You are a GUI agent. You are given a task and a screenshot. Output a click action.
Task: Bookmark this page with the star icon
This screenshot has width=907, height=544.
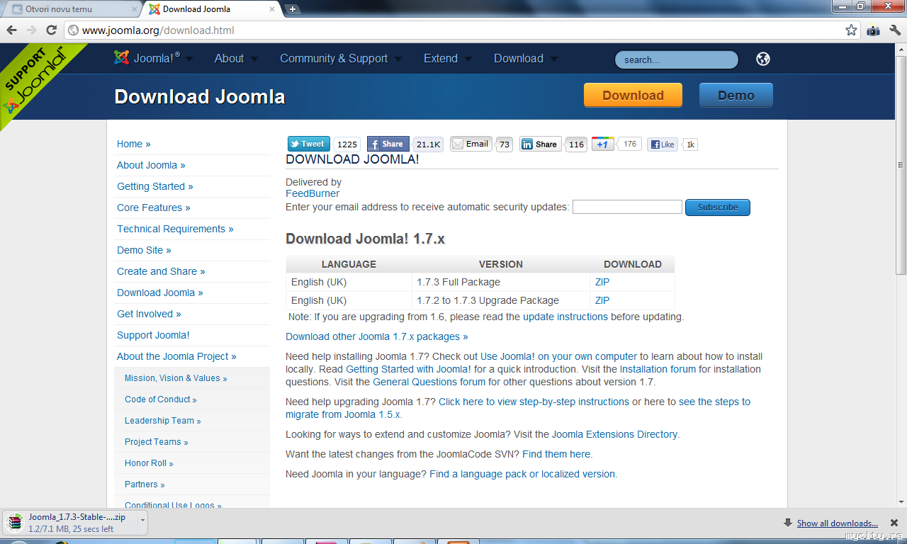tap(851, 30)
